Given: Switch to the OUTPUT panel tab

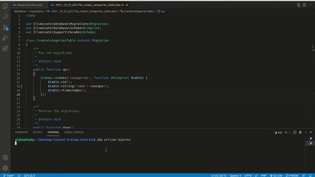Looking at the screenshot, I should click(37, 132).
